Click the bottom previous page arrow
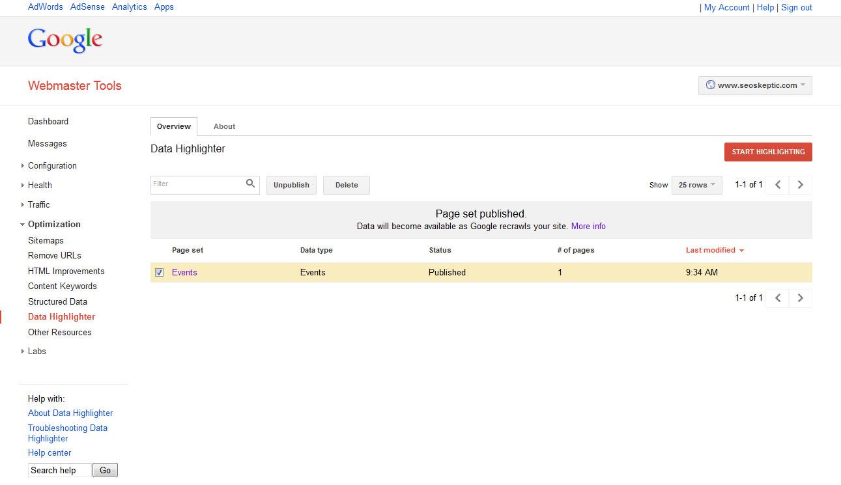841x485 pixels. pyautogui.click(x=778, y=298)
